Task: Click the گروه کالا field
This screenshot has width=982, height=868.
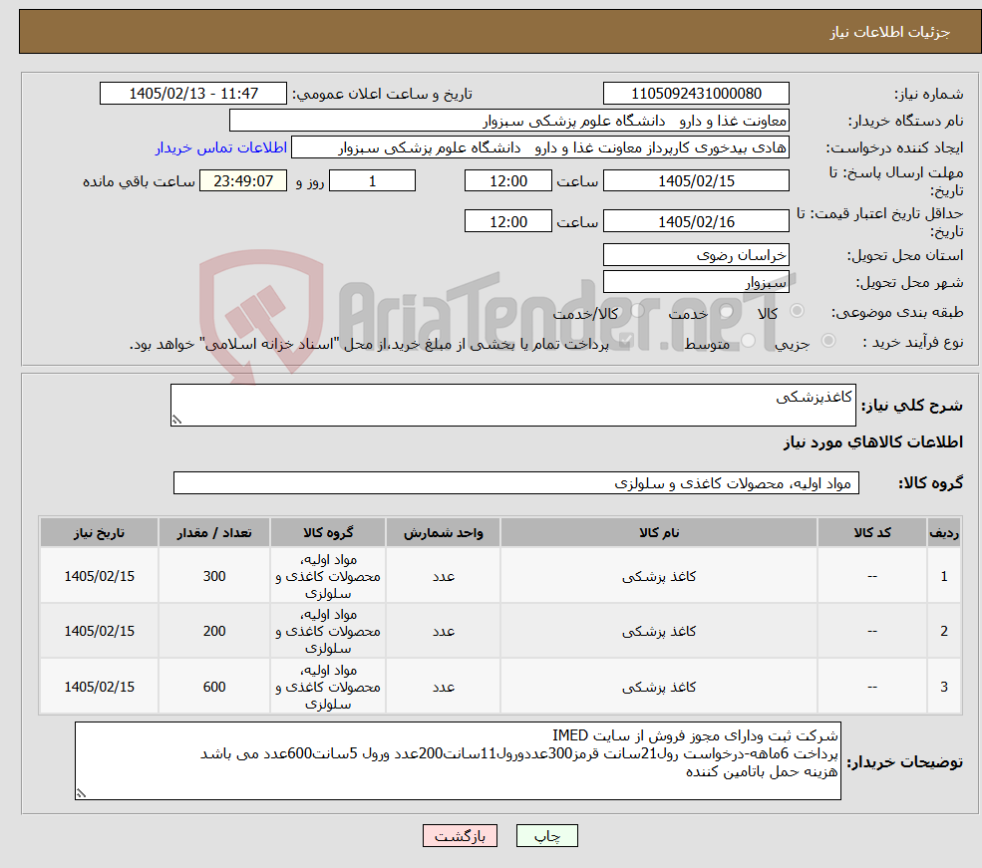Action: (516, 483)
